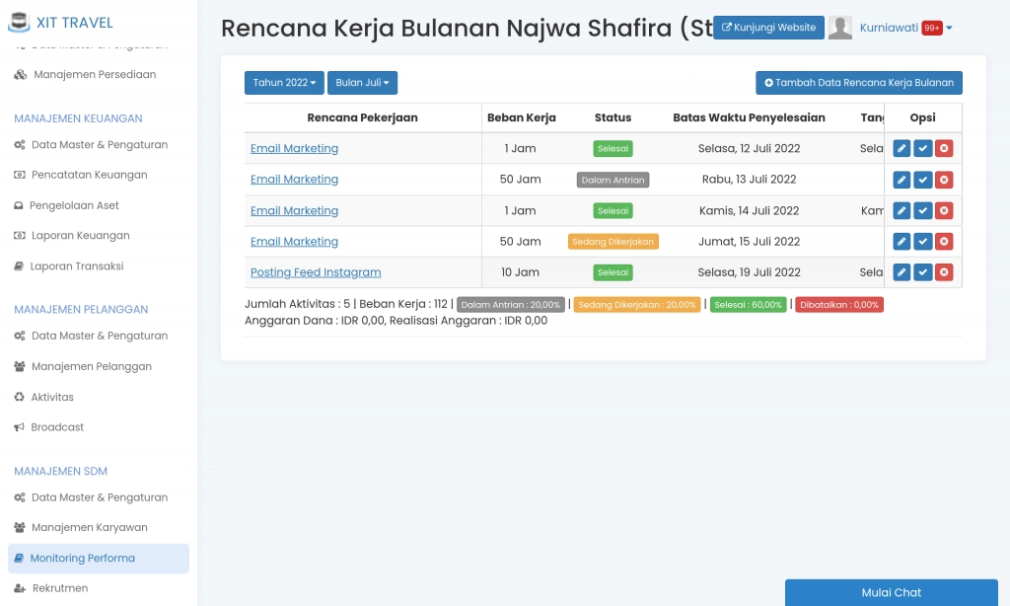The width and height of the screenshot is (1010, 606).
Task: Visit the website via Kunjungi Website
Action: point(768,28)
